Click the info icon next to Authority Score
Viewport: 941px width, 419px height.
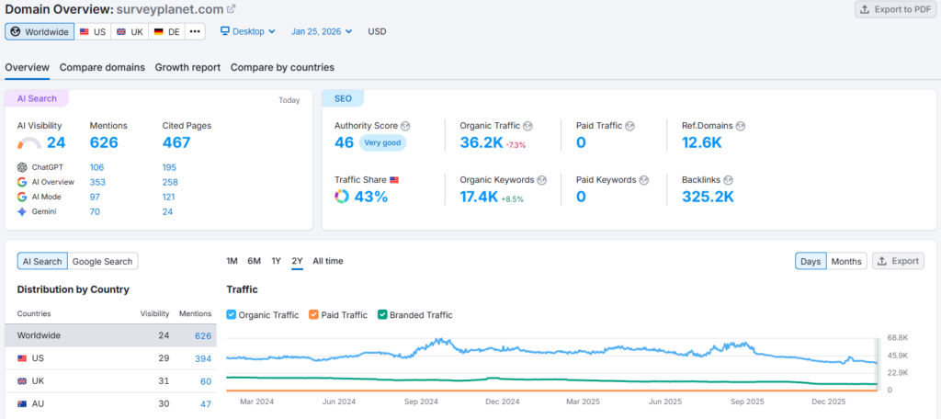(x=405, y=126)
